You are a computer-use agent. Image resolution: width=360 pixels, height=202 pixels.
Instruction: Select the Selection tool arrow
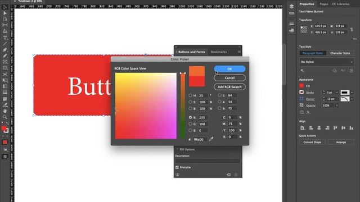tap(5, 7)
